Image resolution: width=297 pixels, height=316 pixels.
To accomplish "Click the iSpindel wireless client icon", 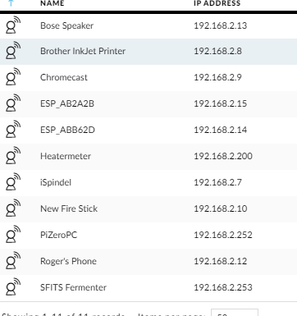I will [x=13, y=182].
